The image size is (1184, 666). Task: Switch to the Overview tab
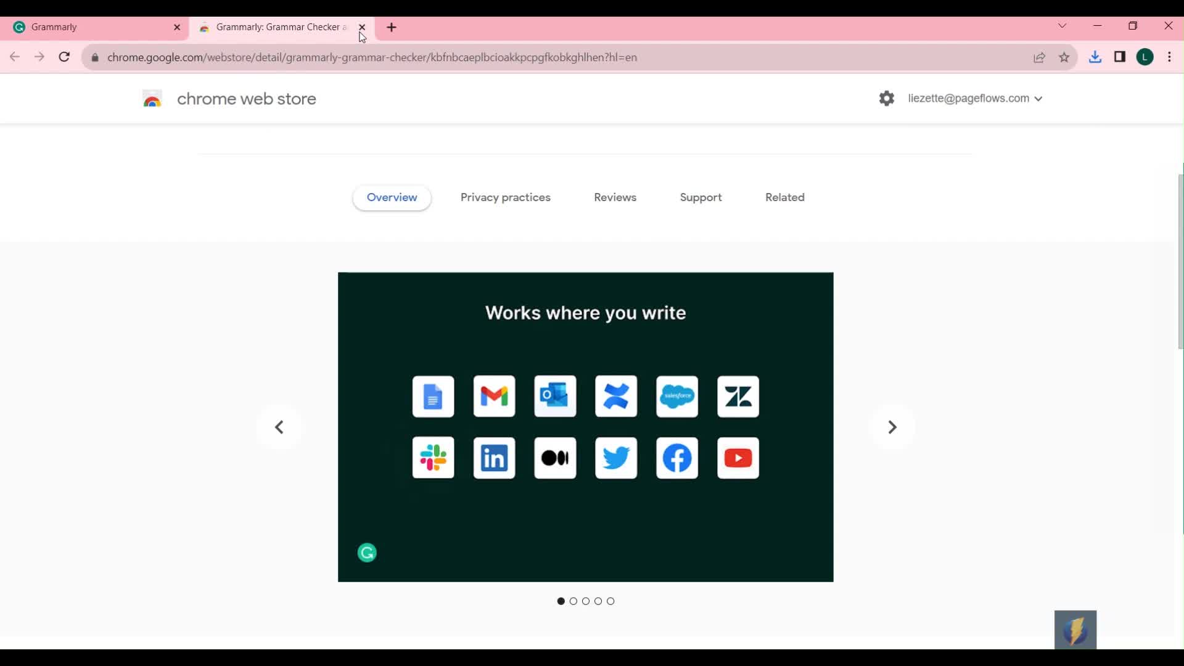[x=392, y=197]
